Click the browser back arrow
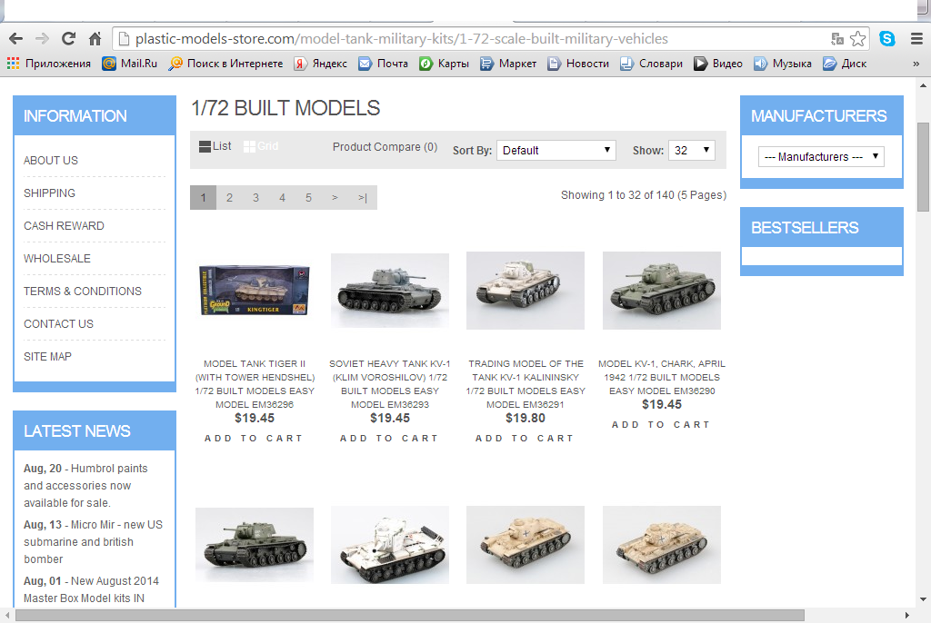This screenshot has width=931, height=623. click(15, 39)
